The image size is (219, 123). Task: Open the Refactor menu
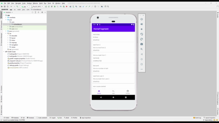click(x=35, y=3)
